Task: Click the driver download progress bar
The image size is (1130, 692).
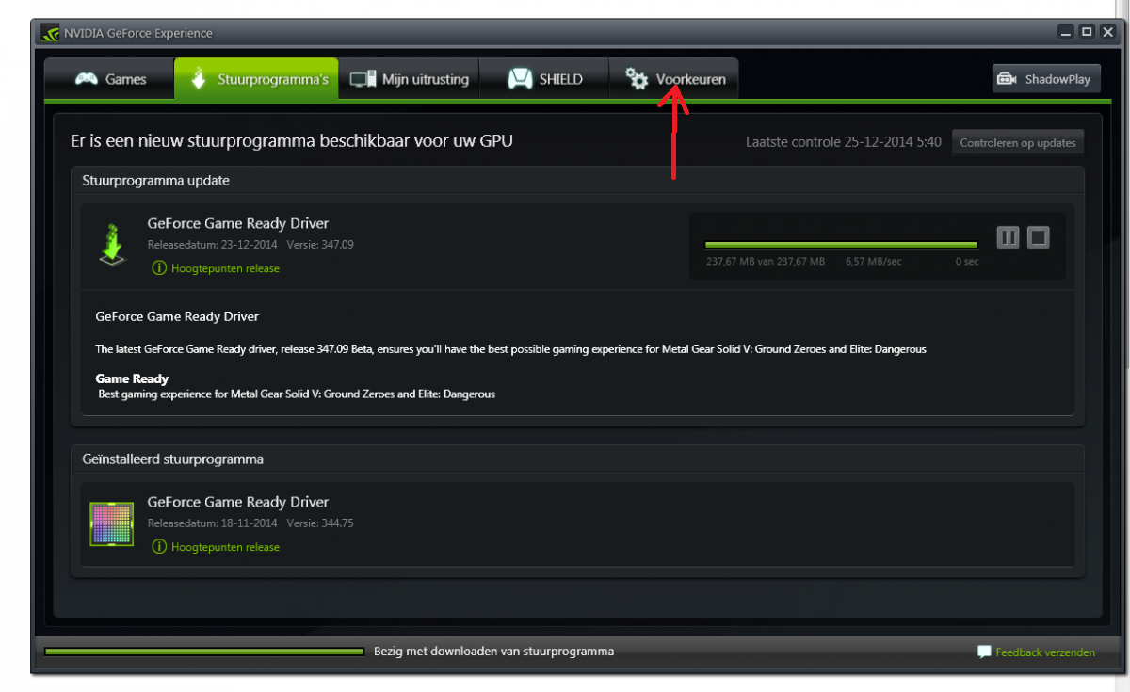Action: [841, 245]
